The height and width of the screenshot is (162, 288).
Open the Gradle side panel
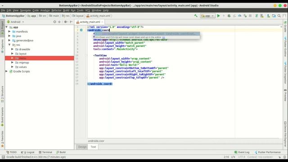click(x=285, y=27)
